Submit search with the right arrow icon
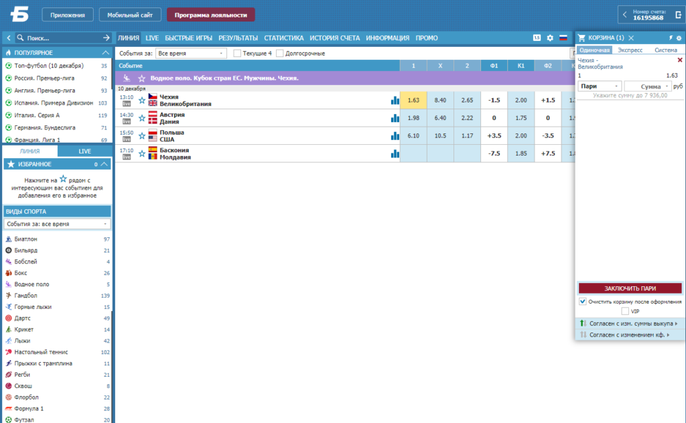 (x=106, y=38)
